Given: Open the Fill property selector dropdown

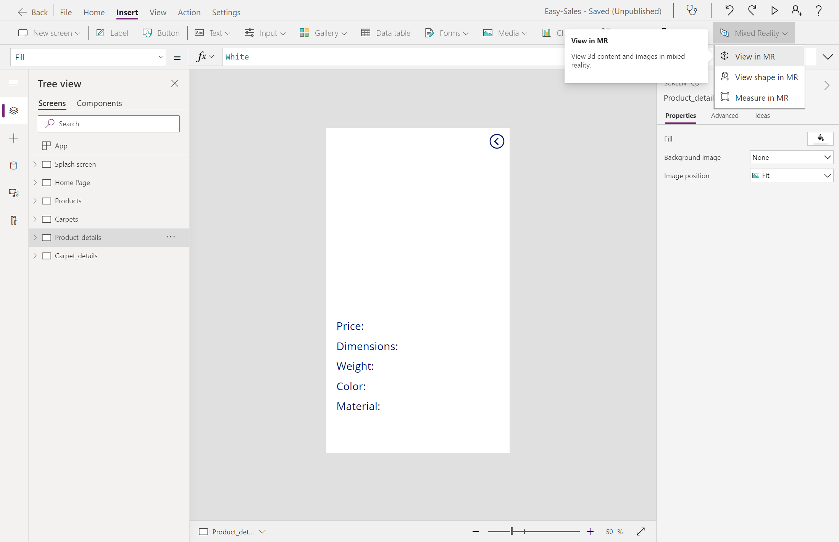Looking at the screenshot, I should [88, 57].
